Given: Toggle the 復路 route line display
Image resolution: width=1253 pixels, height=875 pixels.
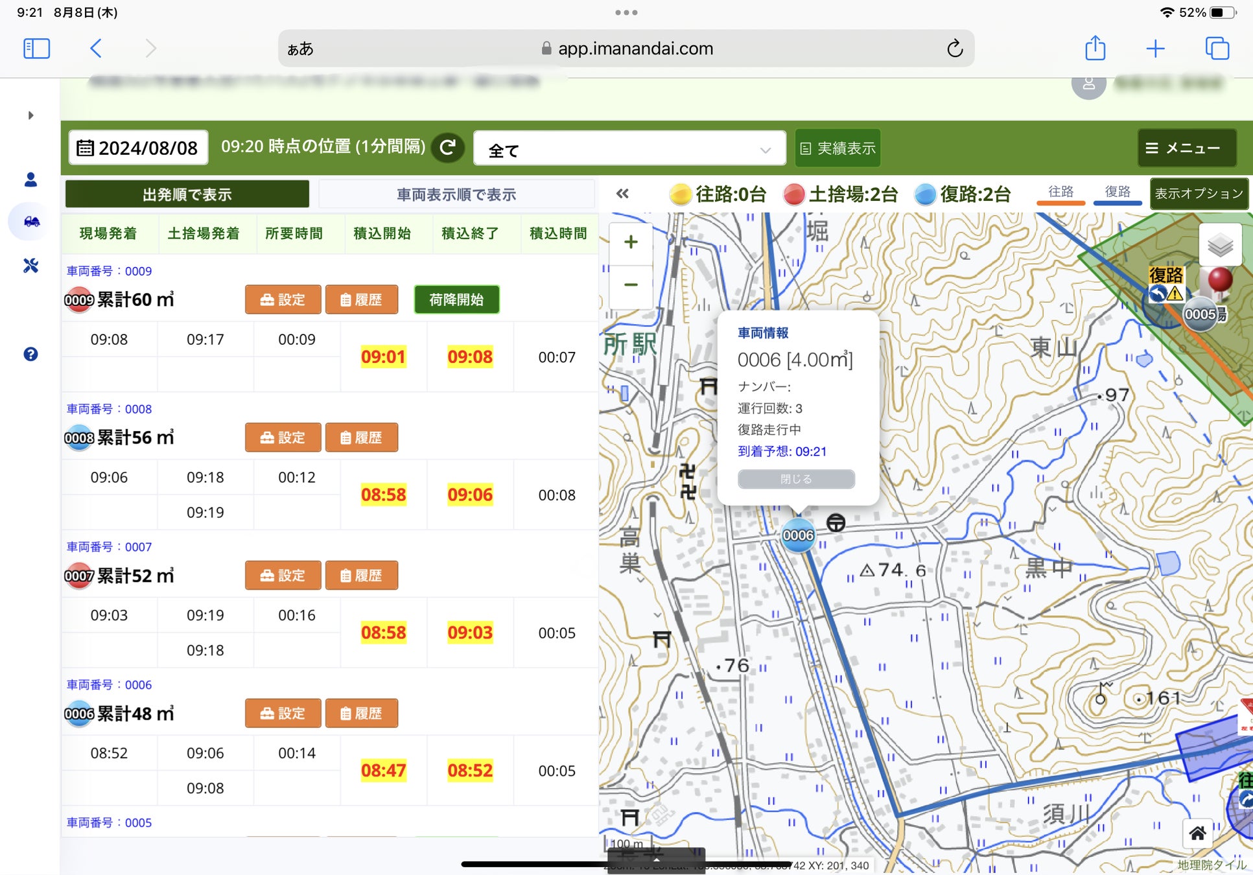Looking at the screenshot, I should click(x=1117, y=192).
